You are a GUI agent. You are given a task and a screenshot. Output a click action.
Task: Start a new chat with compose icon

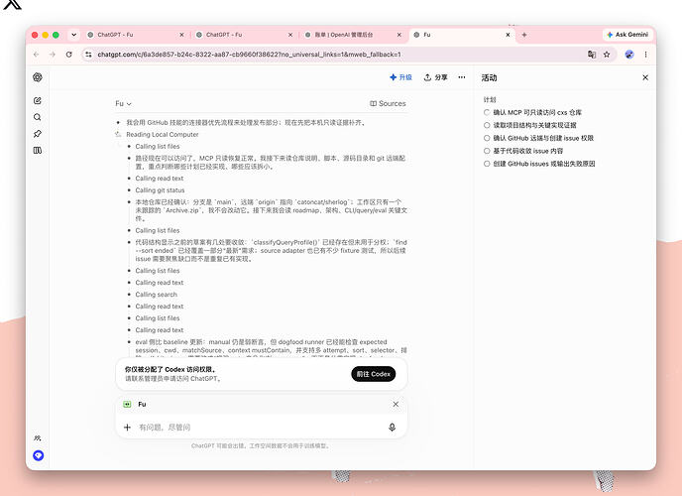(38, 100)
